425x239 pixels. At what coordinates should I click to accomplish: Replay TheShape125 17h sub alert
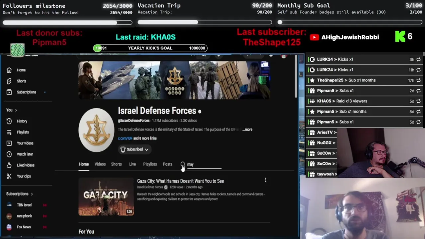coord(418,80)
